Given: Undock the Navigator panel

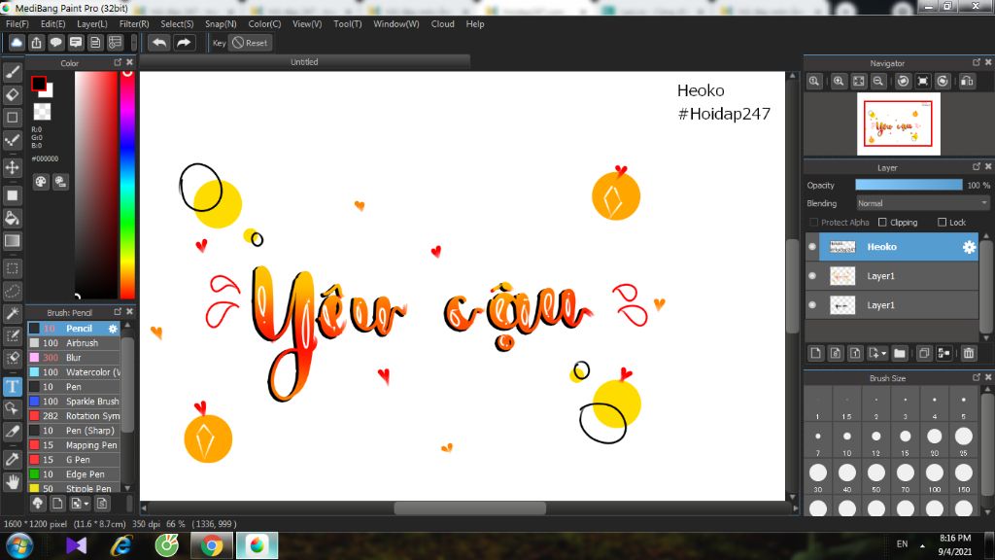Looking at the screenshot, I should [x=976, y=62].
